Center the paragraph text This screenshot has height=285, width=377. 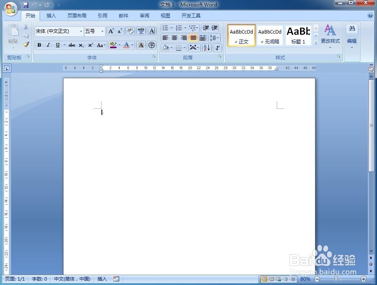174,38
